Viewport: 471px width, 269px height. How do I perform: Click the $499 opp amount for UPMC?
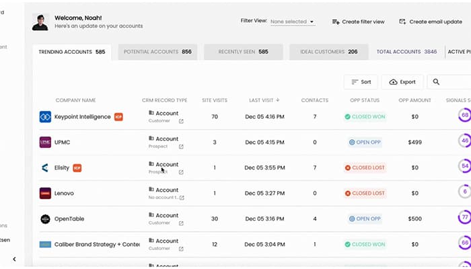[x=414, y=143]
